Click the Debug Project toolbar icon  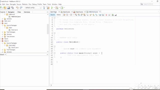(57, 8)
